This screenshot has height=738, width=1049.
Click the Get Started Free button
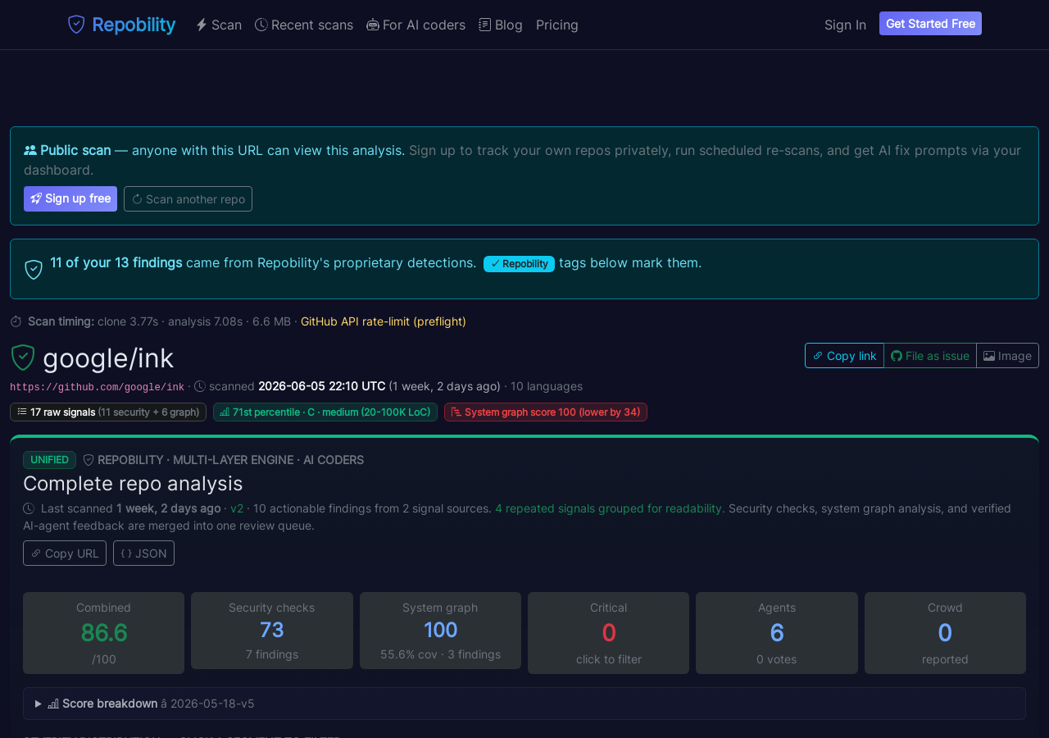[x=930, y=24]
